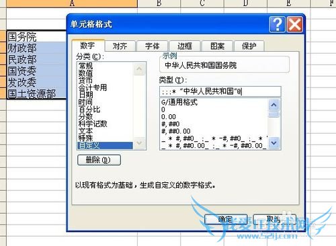Viewport: 336px width, 246px height.
Task: Choose the 百分比 category
Action: [105, 110]
